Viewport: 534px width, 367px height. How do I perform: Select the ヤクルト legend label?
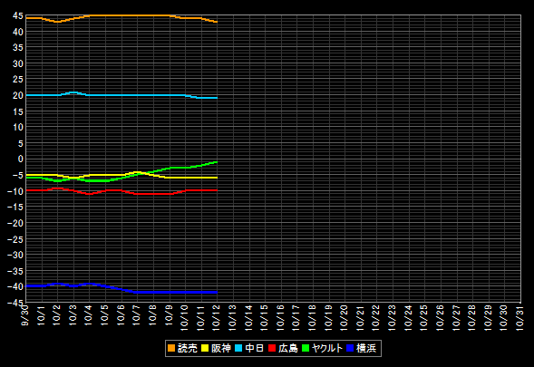[327, 348]
